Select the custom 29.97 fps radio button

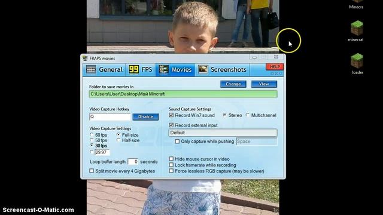coord(92,152)
